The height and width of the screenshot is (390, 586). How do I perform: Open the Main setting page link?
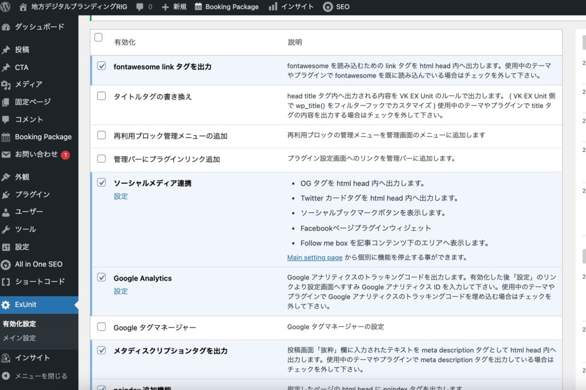315,258
